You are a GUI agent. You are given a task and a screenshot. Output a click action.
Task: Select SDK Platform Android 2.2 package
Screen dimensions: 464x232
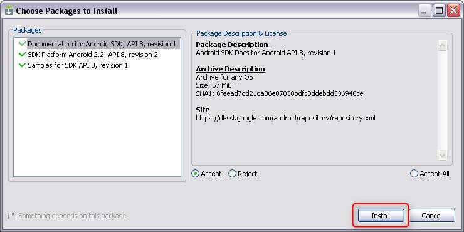(x=93, y=55)
